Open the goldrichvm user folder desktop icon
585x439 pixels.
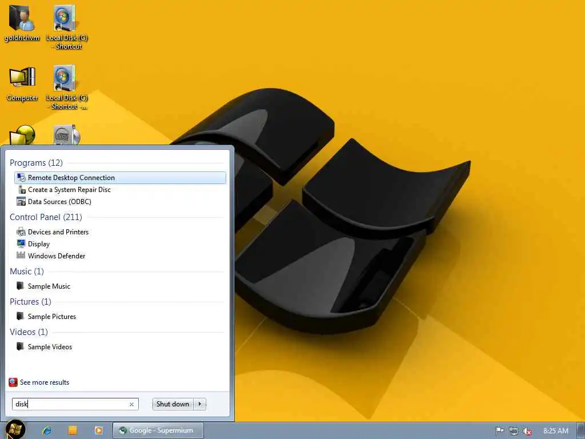point(22,23)
